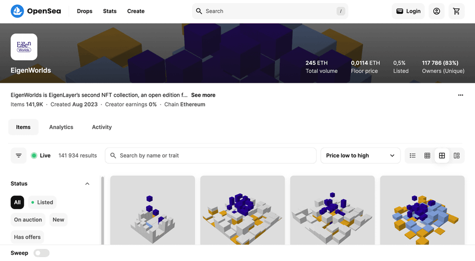The image size is (475, 261).
Task: Open the shopping cart
Action: (x=457, y=11)
